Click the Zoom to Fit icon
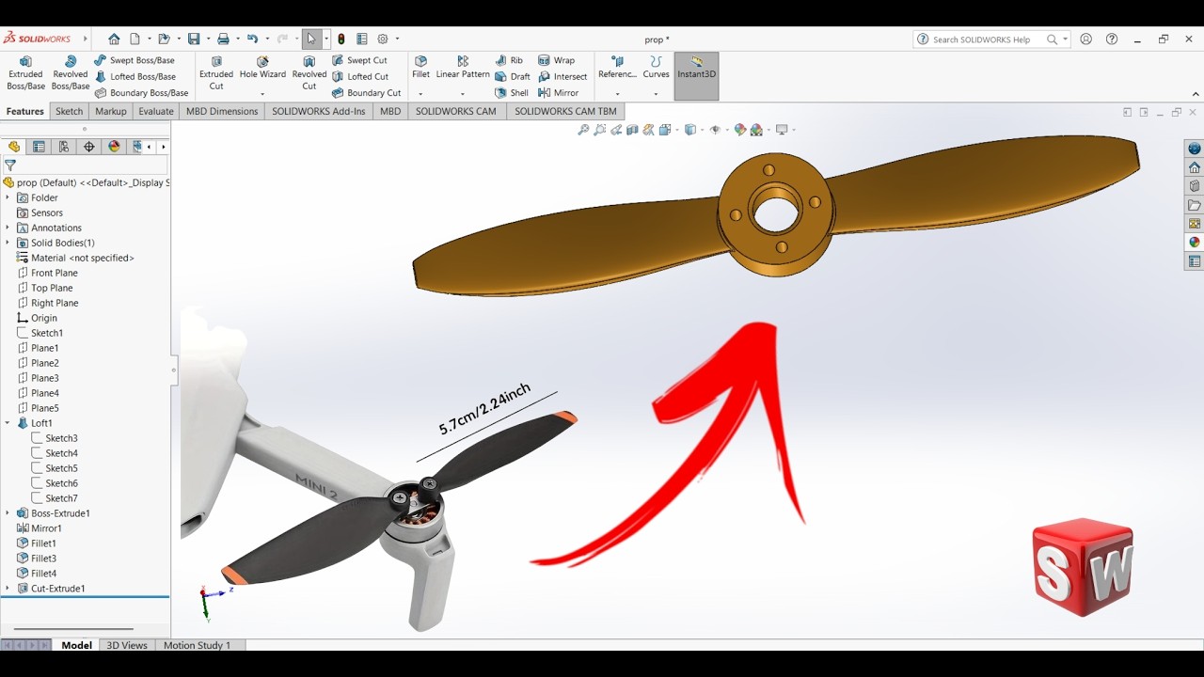 coord(583,130)
